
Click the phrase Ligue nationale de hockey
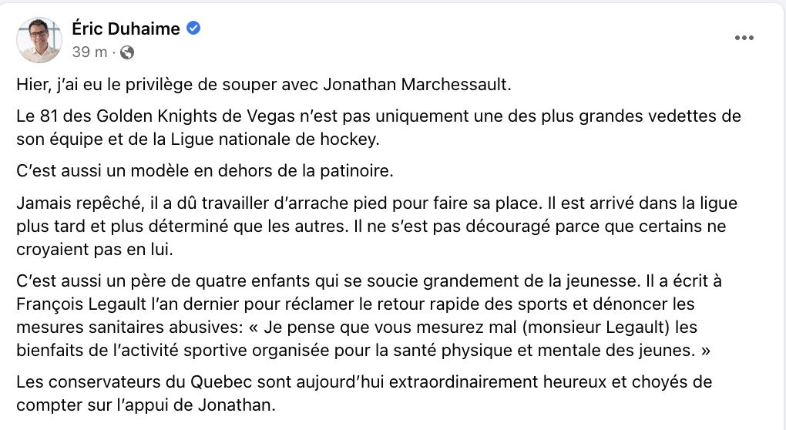point(273,139)
